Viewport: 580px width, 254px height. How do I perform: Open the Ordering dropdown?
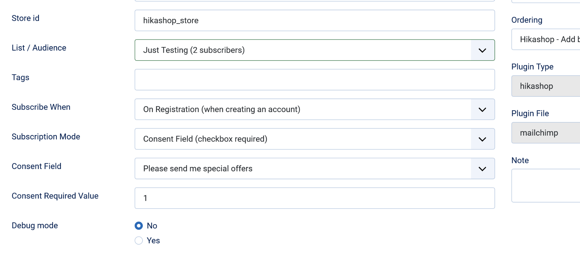click(x=546, y=39)
